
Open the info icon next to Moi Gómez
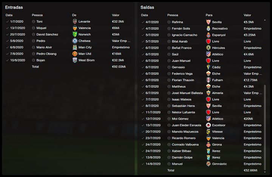(168, 119)
